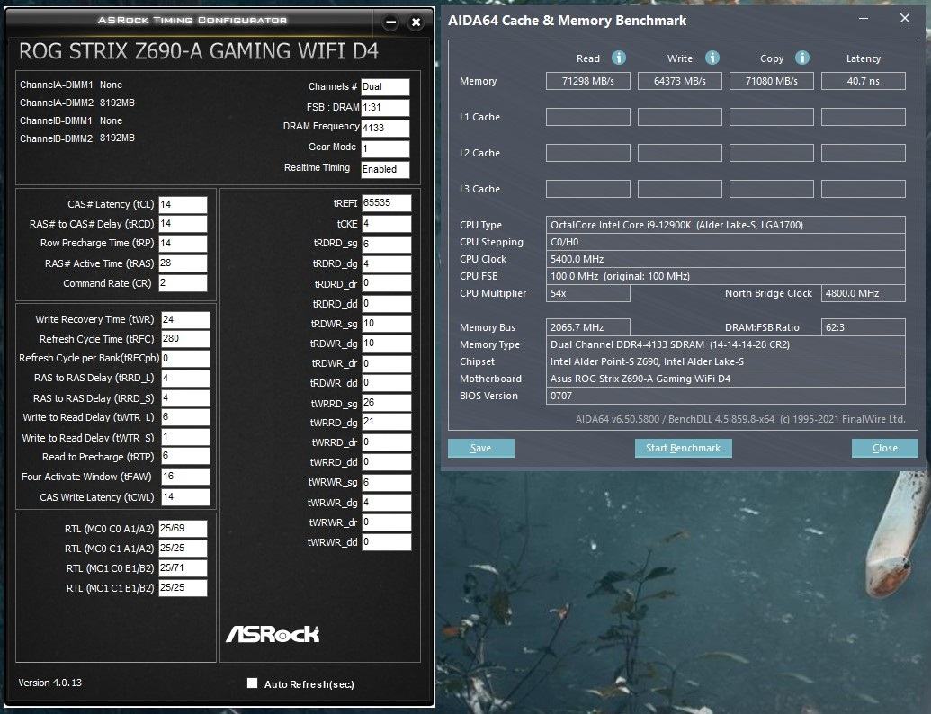
Task: Click the Command Rate (CR) field
Action: tap(183, 283)
